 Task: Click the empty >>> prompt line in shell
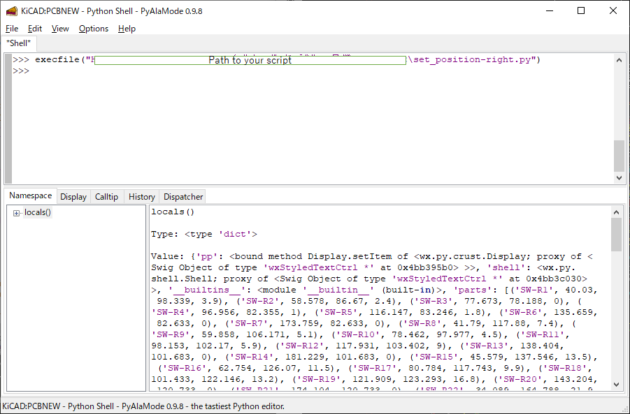21,71
